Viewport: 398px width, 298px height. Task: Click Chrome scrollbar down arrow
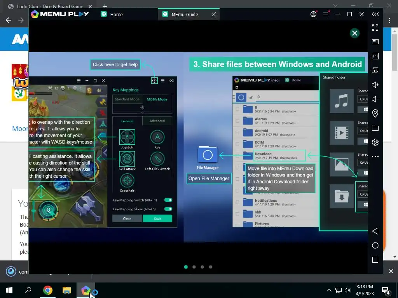[x=395, y=257]
